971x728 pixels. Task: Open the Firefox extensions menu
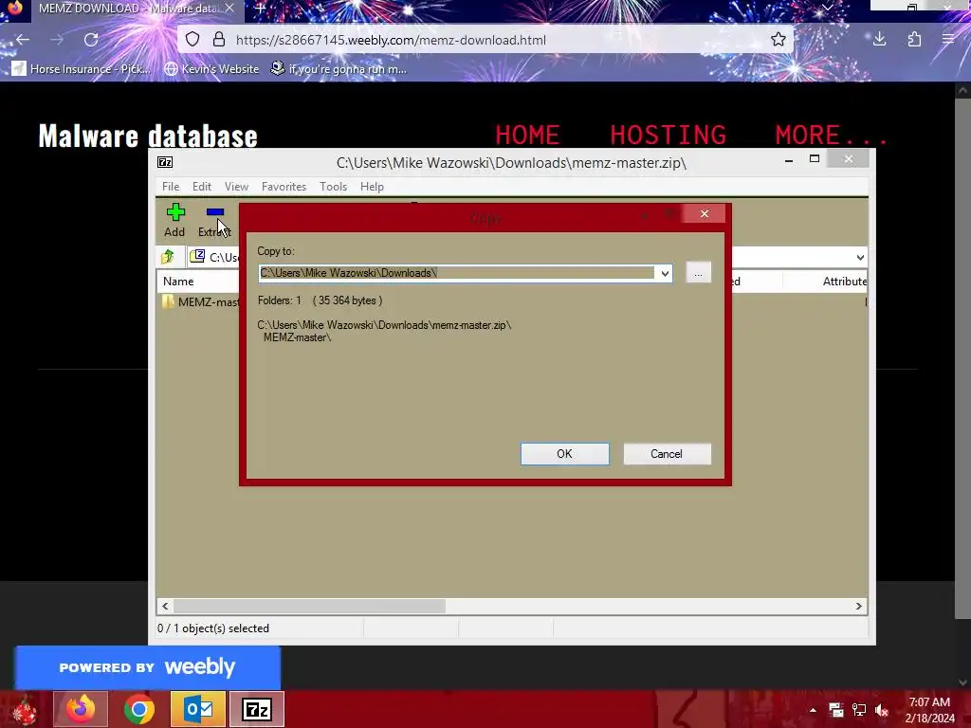pyautogui.click(x=914, y=40)
